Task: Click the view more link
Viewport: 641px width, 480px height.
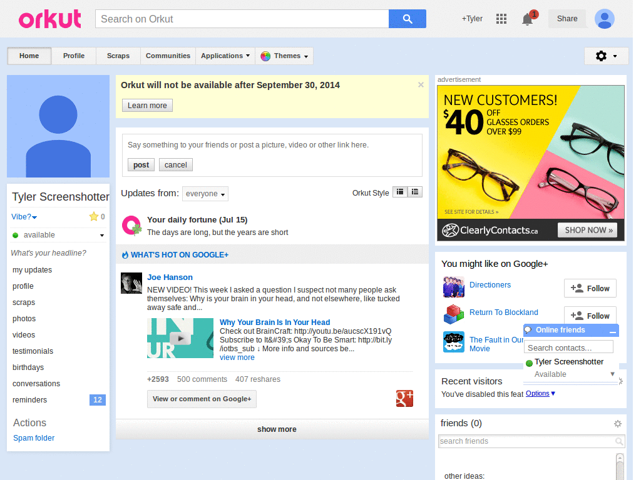Action: [237, 357]
